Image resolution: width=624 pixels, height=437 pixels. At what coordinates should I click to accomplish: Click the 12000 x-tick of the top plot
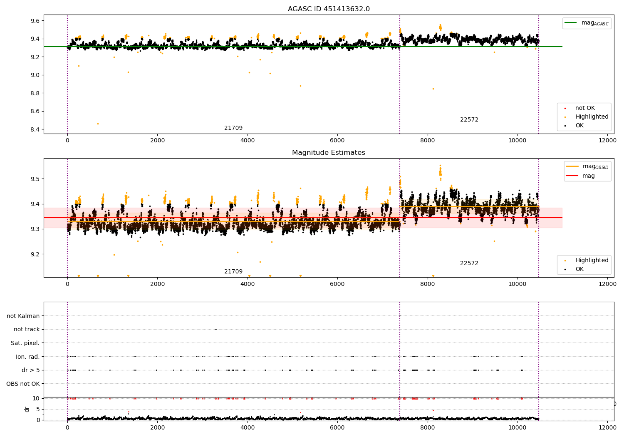[x=607, y=141]
